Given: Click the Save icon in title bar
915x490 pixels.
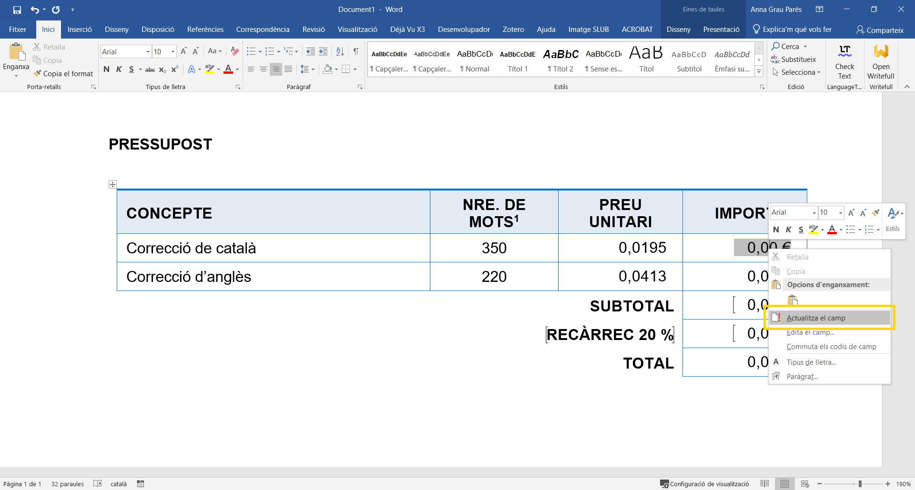Looking at the screenshot, I should [17, 10].
